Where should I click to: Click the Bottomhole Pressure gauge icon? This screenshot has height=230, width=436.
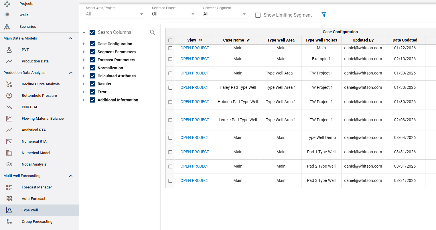point(9,96)
